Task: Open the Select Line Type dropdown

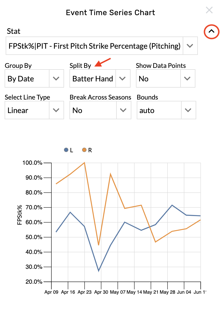Action: point(56,110)
